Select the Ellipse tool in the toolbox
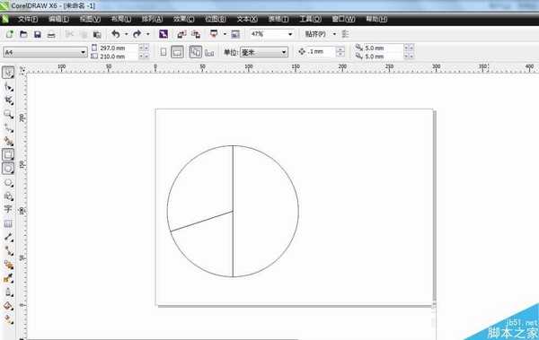The image size is (539, 340). (x=8, y=169)
